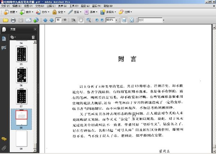
Task: Click the Comment toolbar button
Action: click(125, 12)
